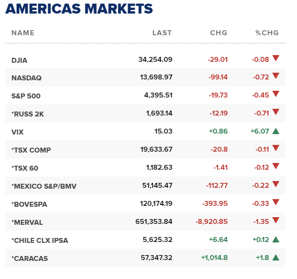Click the %CHG column header

pos(267,33)
